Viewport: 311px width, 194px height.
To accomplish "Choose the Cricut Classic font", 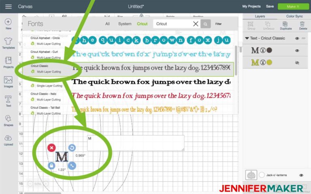I will pos(128,69).
